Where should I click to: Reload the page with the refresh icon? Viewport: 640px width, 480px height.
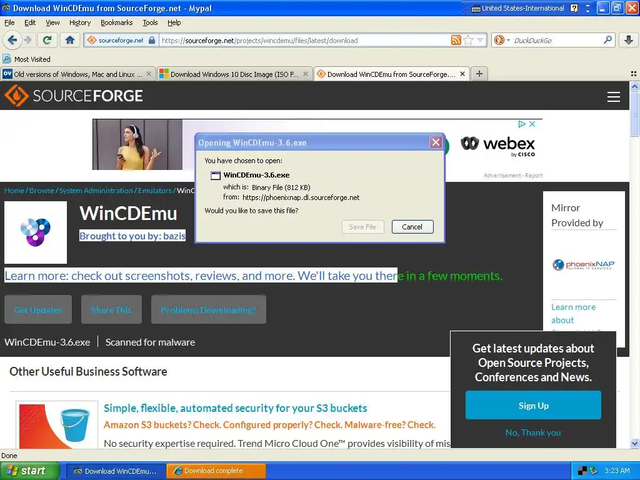click(47, 40)
